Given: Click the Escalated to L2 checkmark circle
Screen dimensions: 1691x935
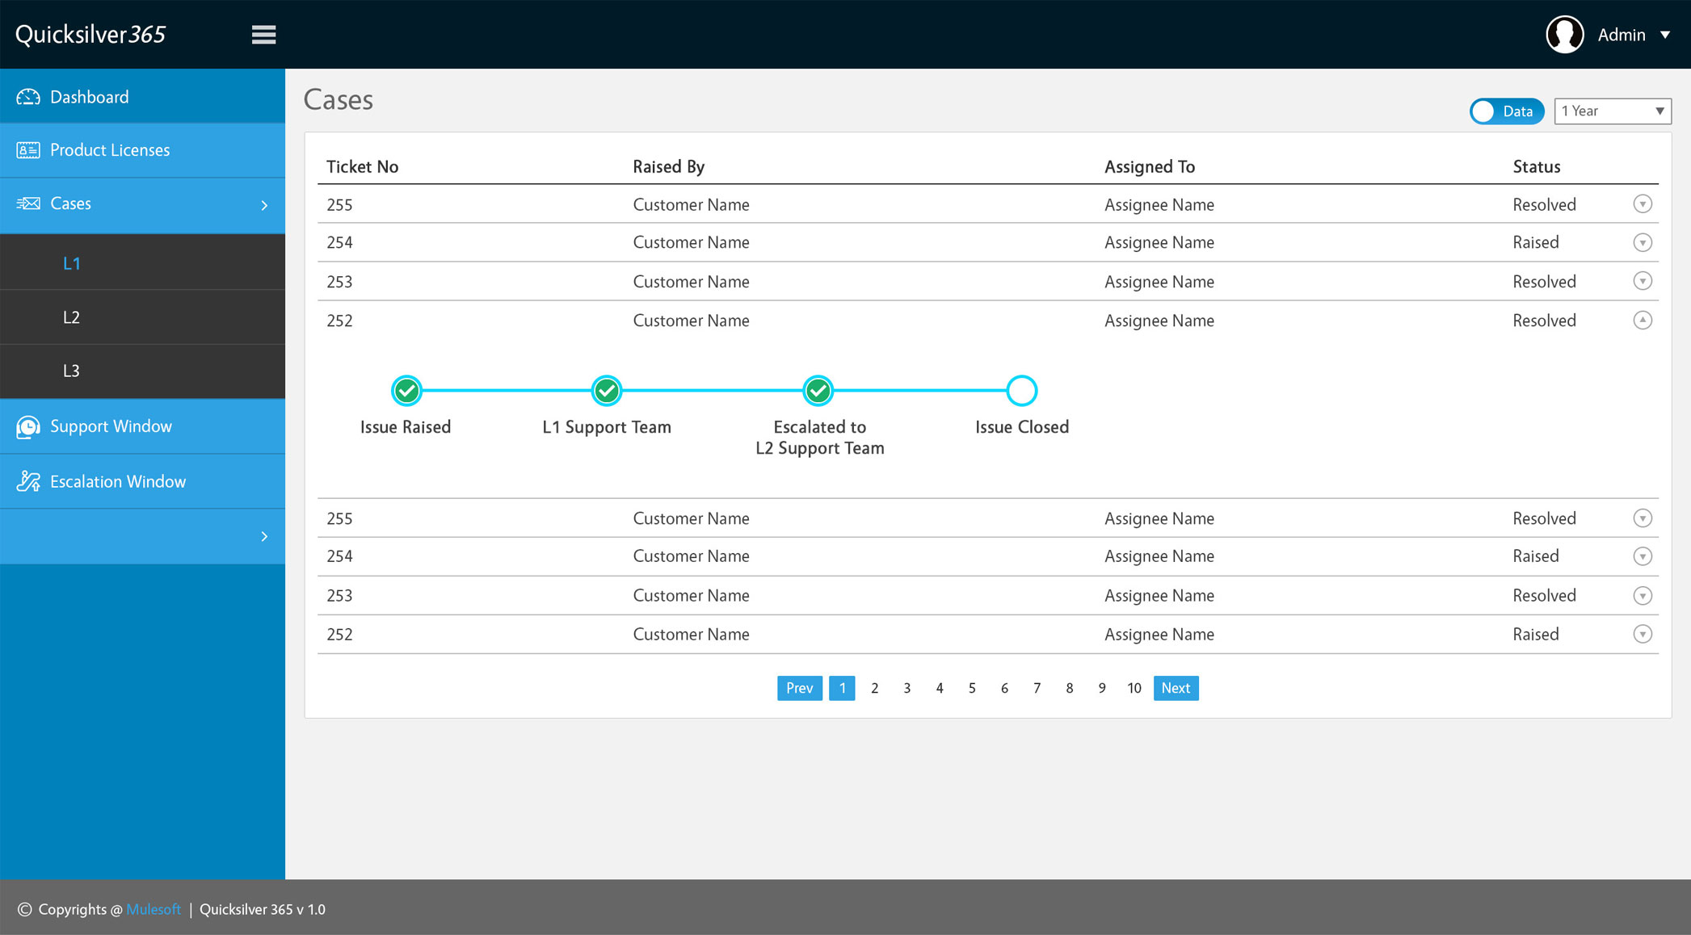Looking at the screenshot, I should pos(818,391).
